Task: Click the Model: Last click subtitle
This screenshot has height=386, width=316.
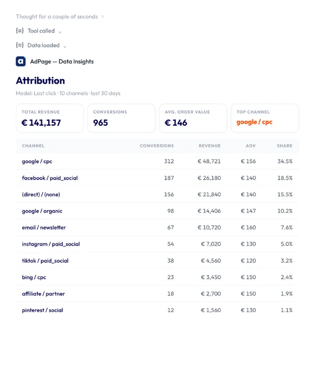Action: pyautogui.click(x=68, y=94)
